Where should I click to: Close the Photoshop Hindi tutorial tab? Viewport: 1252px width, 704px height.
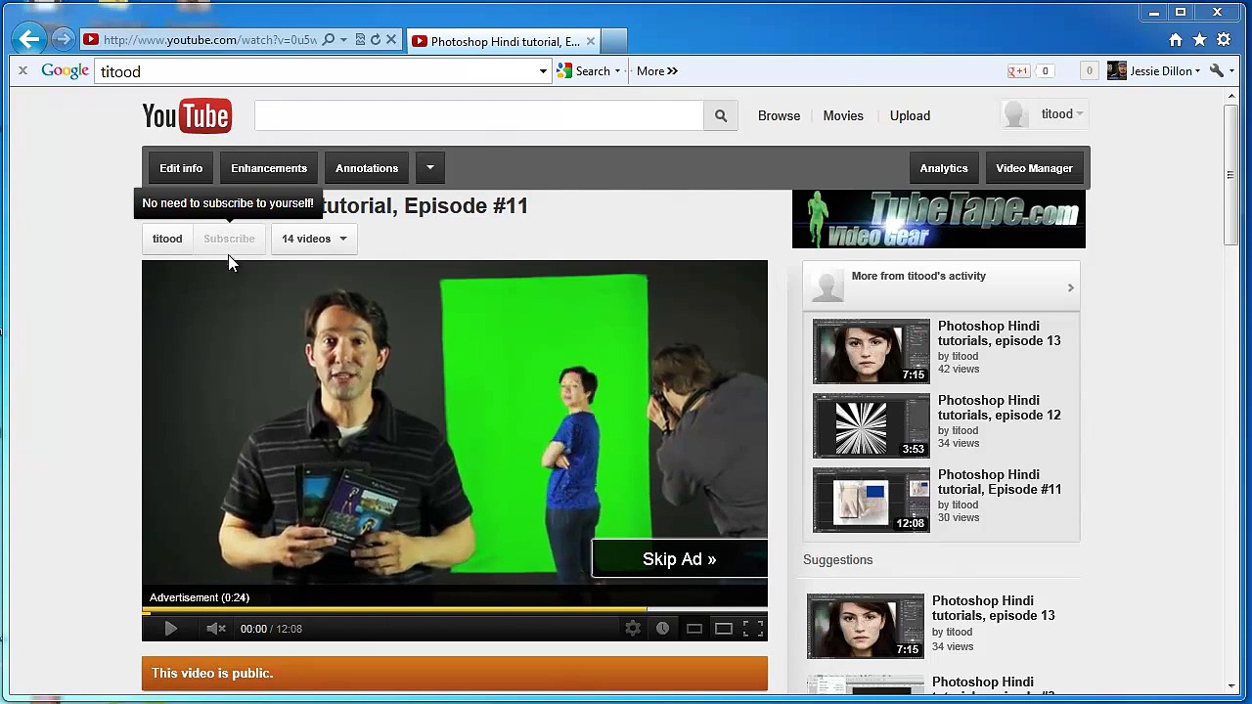coord(591,41)
